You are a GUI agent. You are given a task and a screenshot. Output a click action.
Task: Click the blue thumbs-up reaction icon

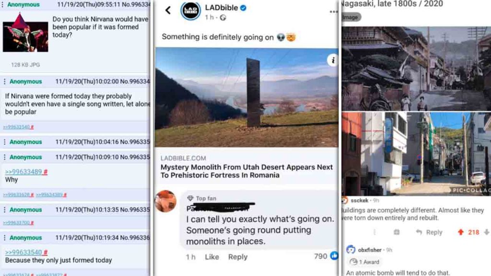[x=334, y=256]
